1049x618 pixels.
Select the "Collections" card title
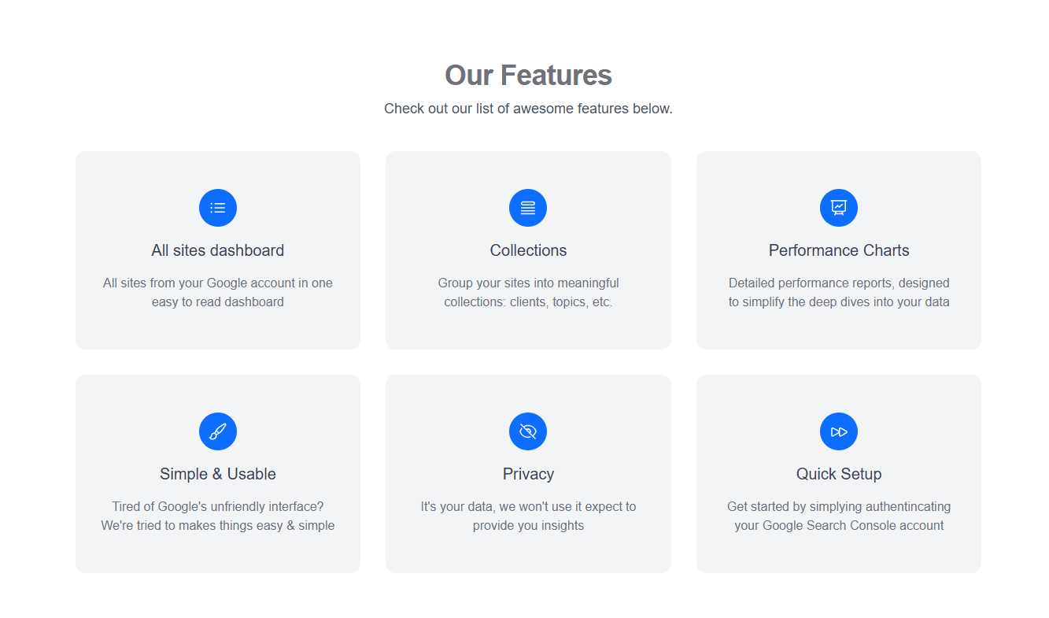pyautogui.click(x=528, y=250)
